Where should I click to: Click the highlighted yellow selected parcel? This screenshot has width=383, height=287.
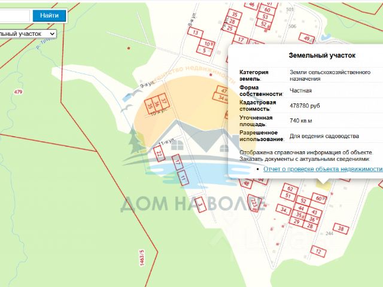pos(323,186)
